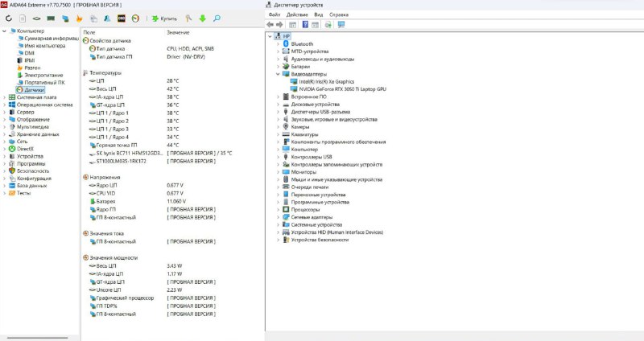This screenshot has width=644, height=341.
Task: Expand the Мониторы category
Action: [x=278, y=172]
